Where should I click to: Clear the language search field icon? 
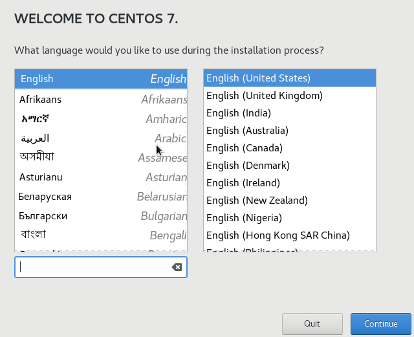177,267
